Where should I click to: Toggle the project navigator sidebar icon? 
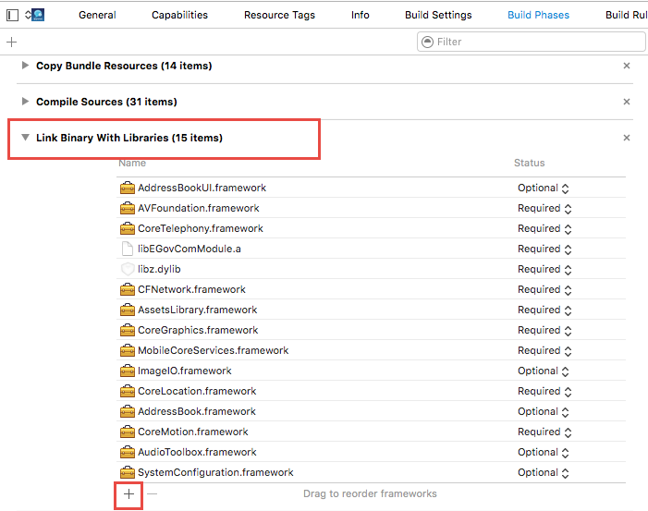tap(12, 15)
